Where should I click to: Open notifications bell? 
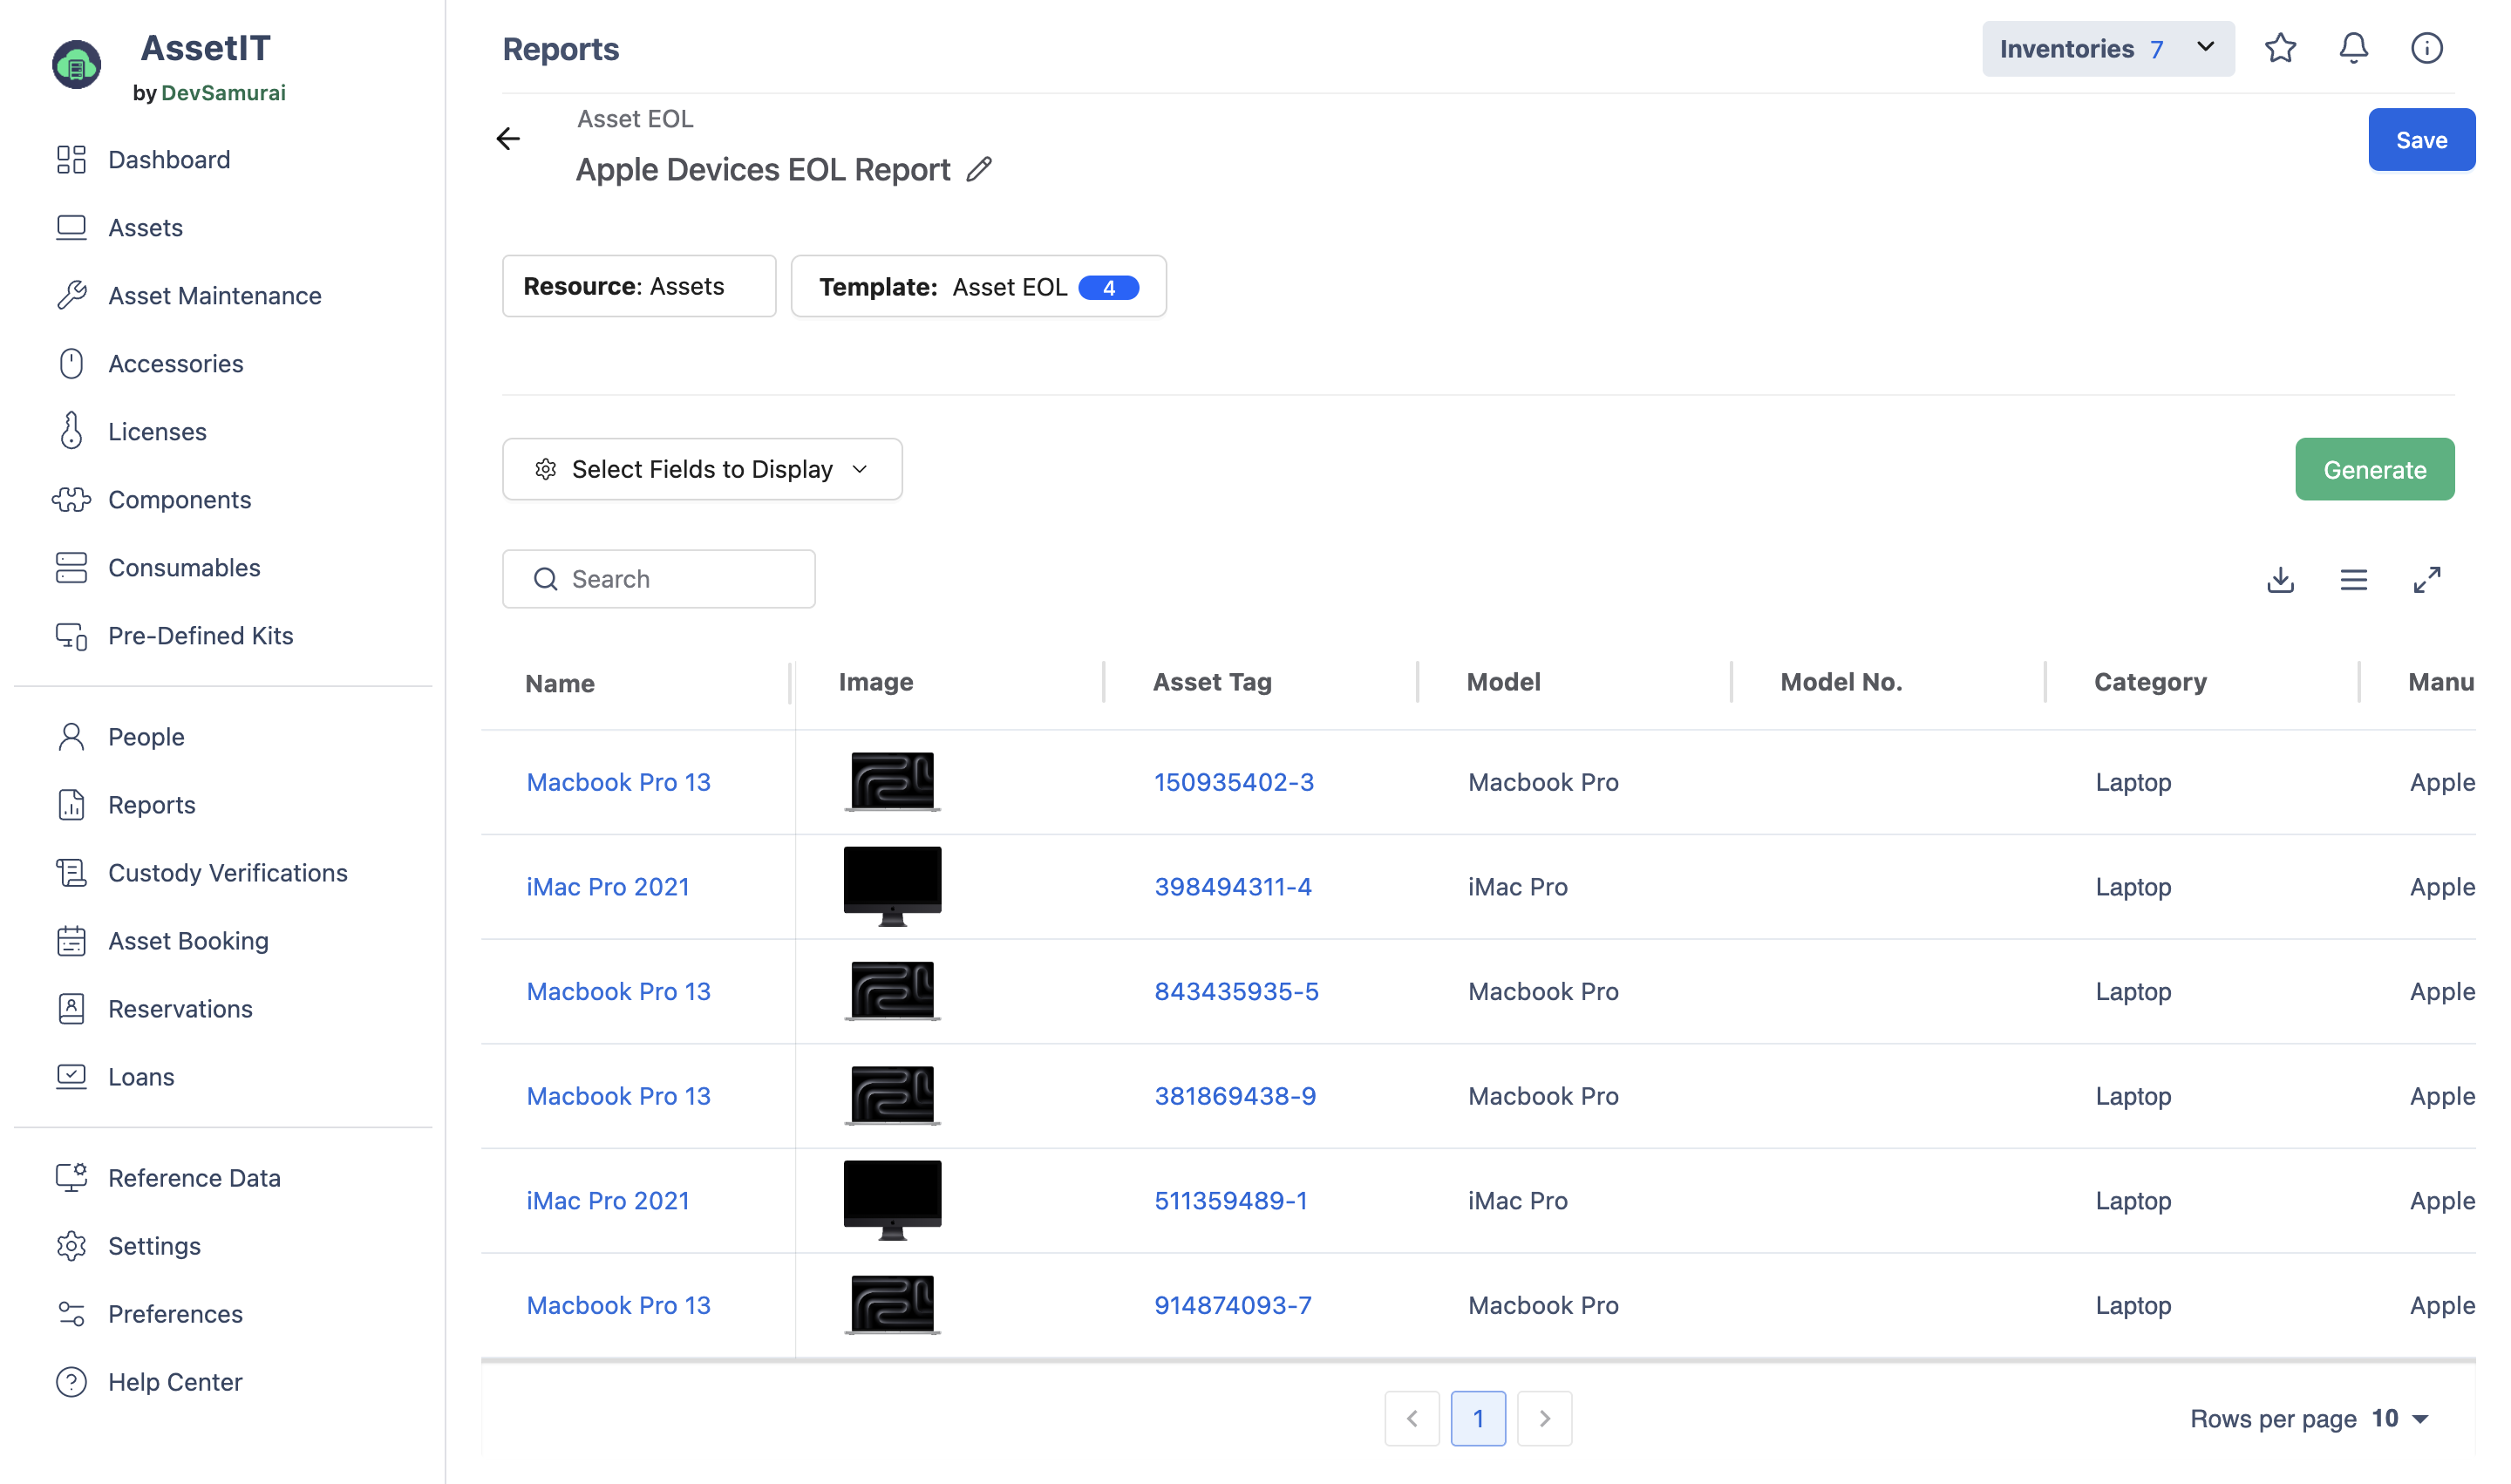tap(2353, 48)
